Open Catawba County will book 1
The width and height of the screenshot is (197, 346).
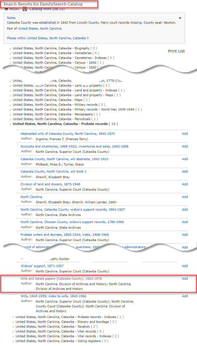click(53, 171)
